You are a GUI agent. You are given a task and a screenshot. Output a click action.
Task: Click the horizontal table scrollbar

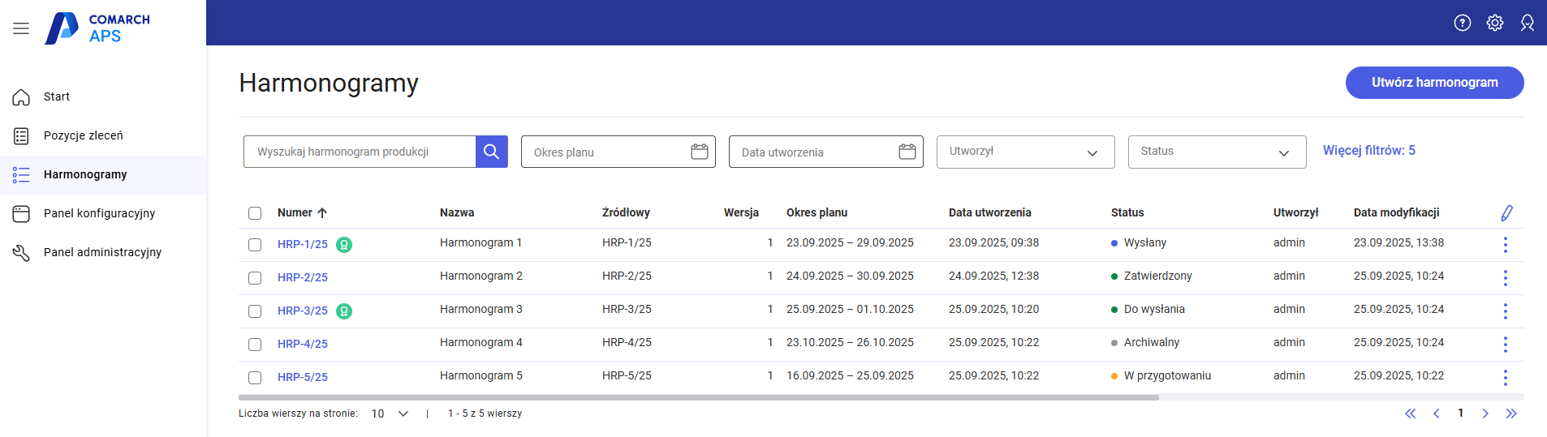coord(698,398)
